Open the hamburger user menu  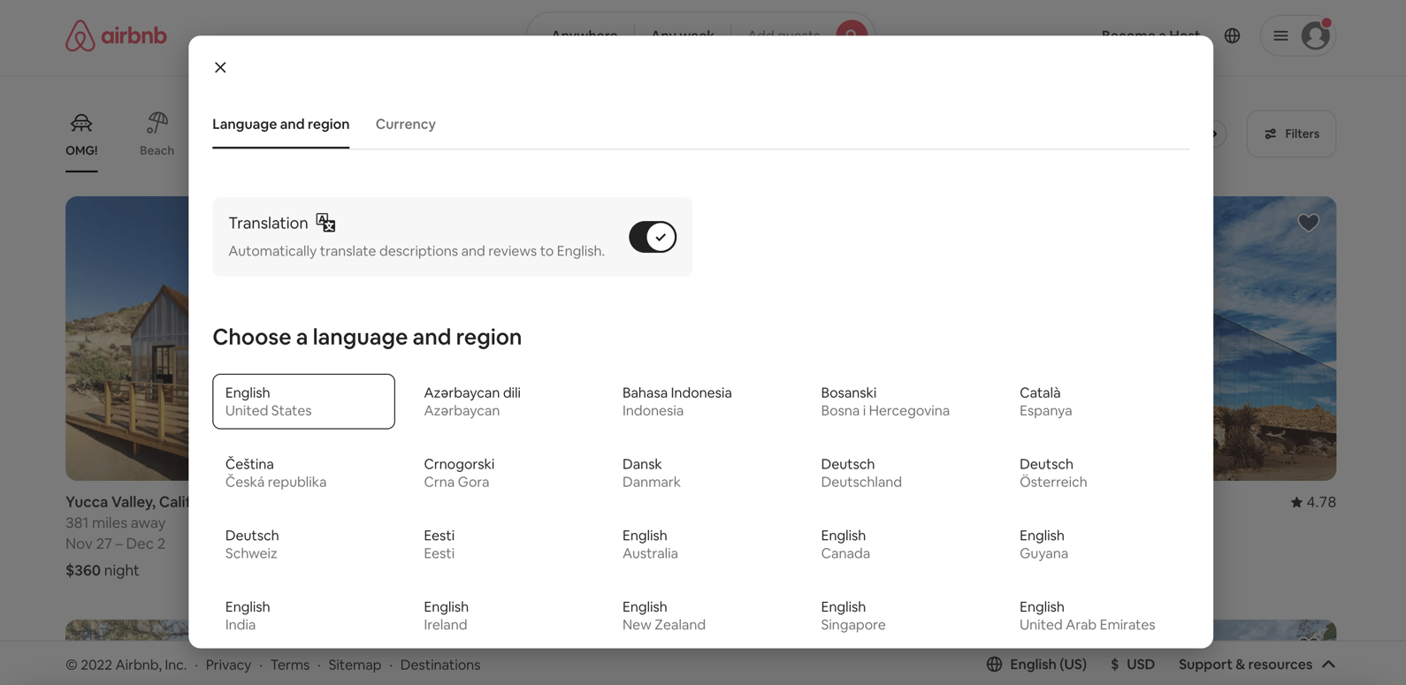1280,36
